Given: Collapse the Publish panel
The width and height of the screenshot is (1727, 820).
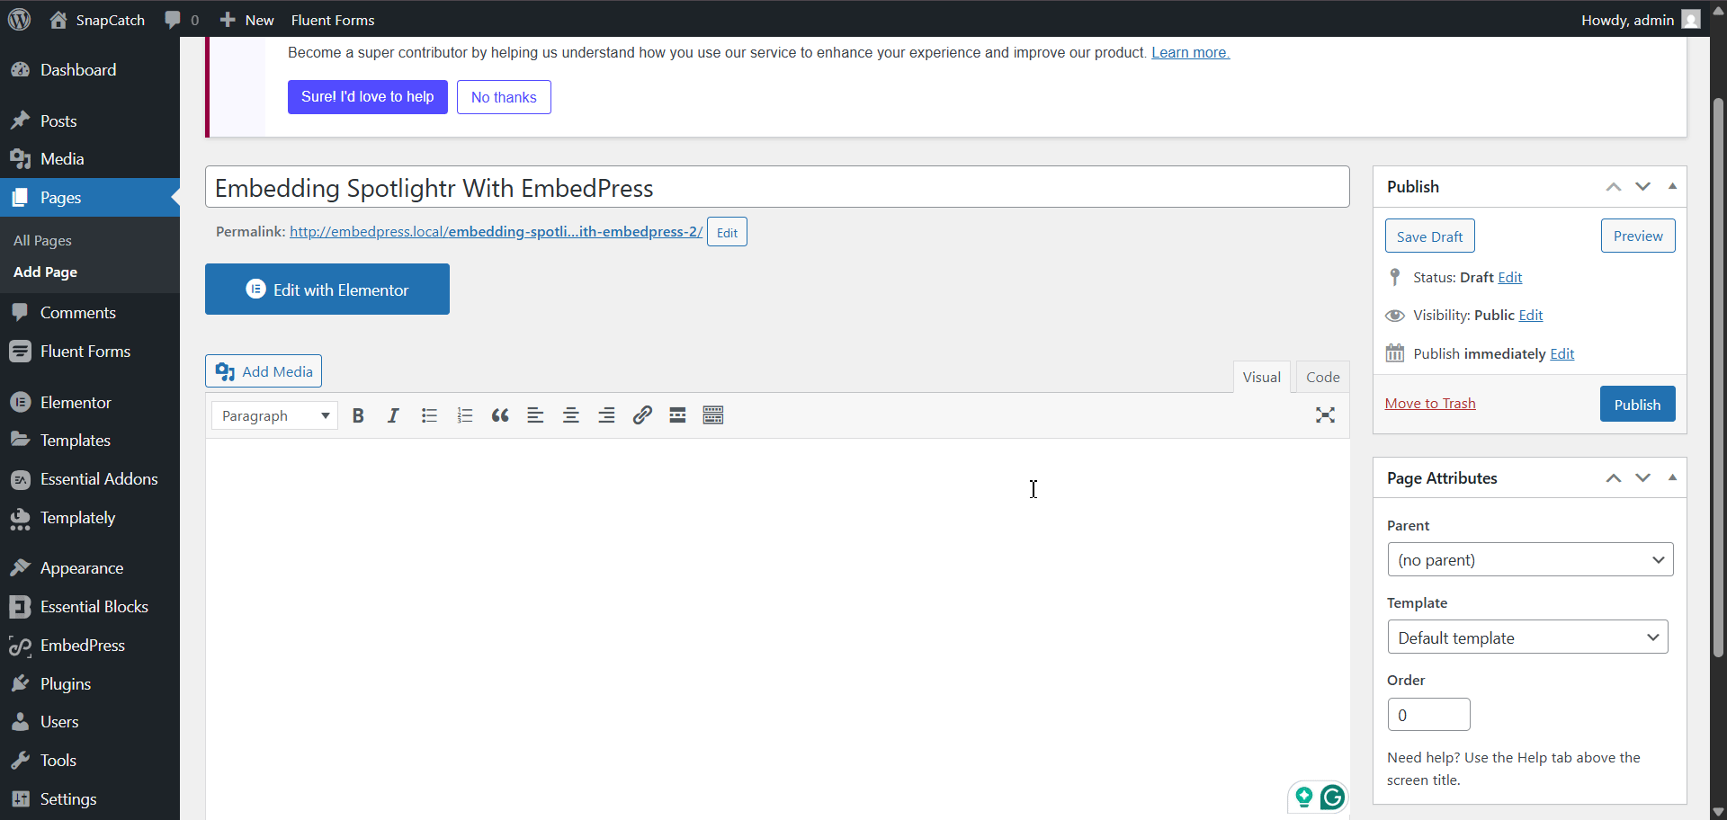Looking at the screenshot, I should click(x=1673, y=186).
